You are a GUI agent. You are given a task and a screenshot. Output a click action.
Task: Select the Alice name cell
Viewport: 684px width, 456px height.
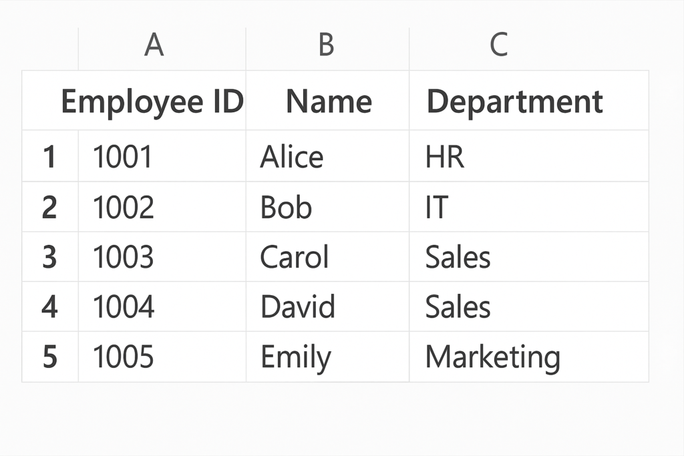click(292, 157)
